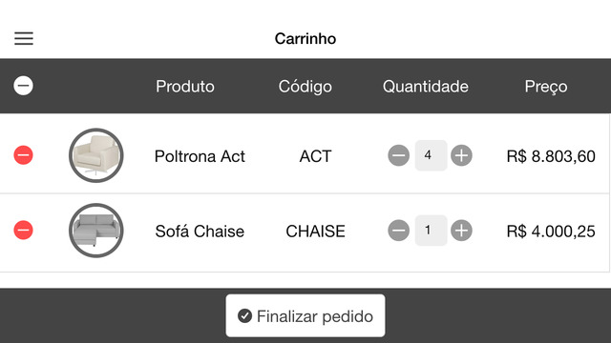Click the Preço column header
Screen dimensions: 611x343
pos(546,87)
